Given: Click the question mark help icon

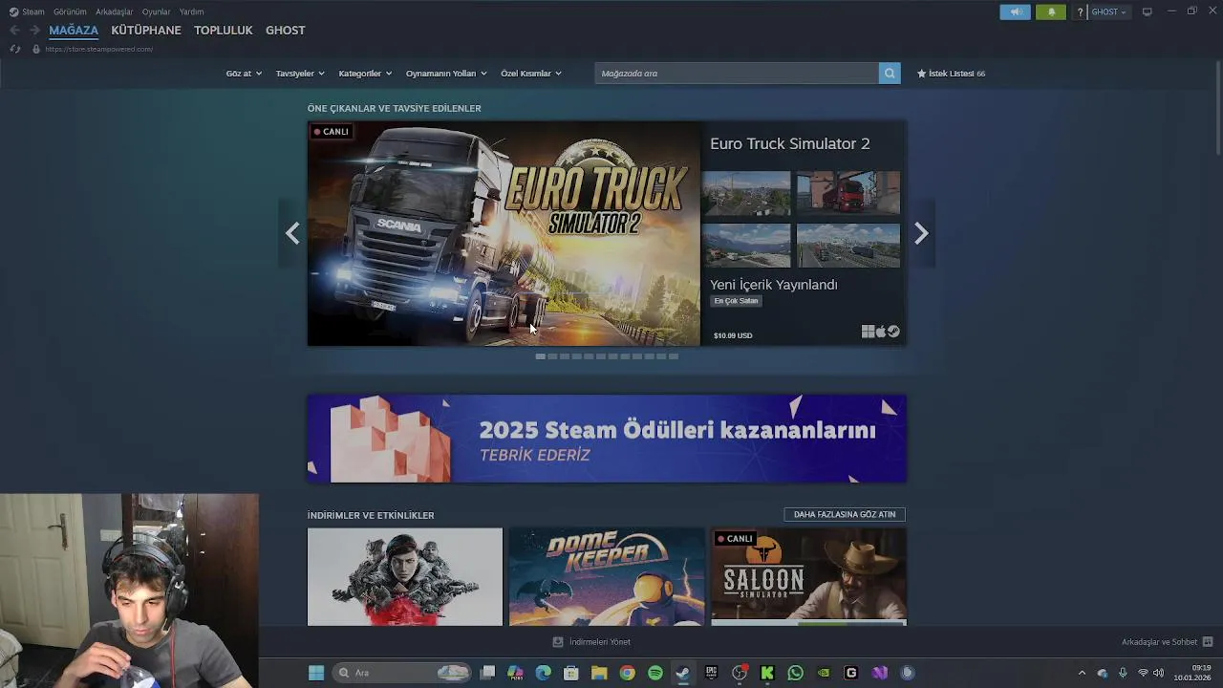Looking at the screenshot, I should point(1080,12).
